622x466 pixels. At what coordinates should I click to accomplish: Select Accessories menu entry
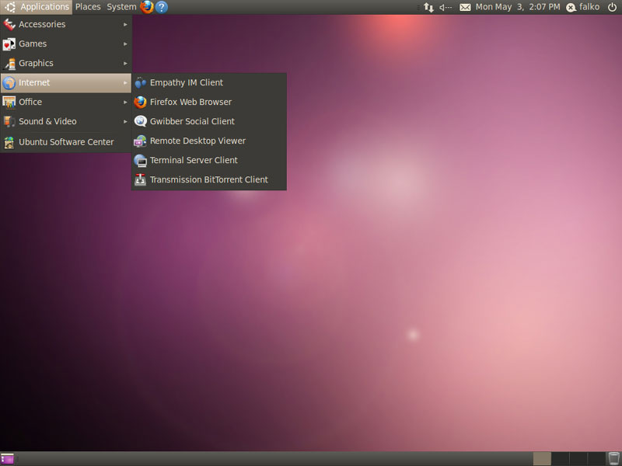coord(66,25)
